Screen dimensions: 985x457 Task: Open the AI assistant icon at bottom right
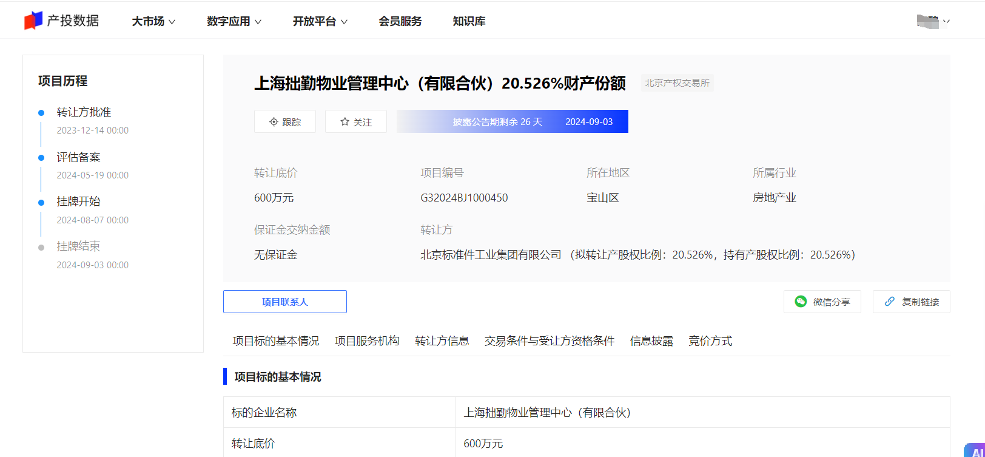975,450
